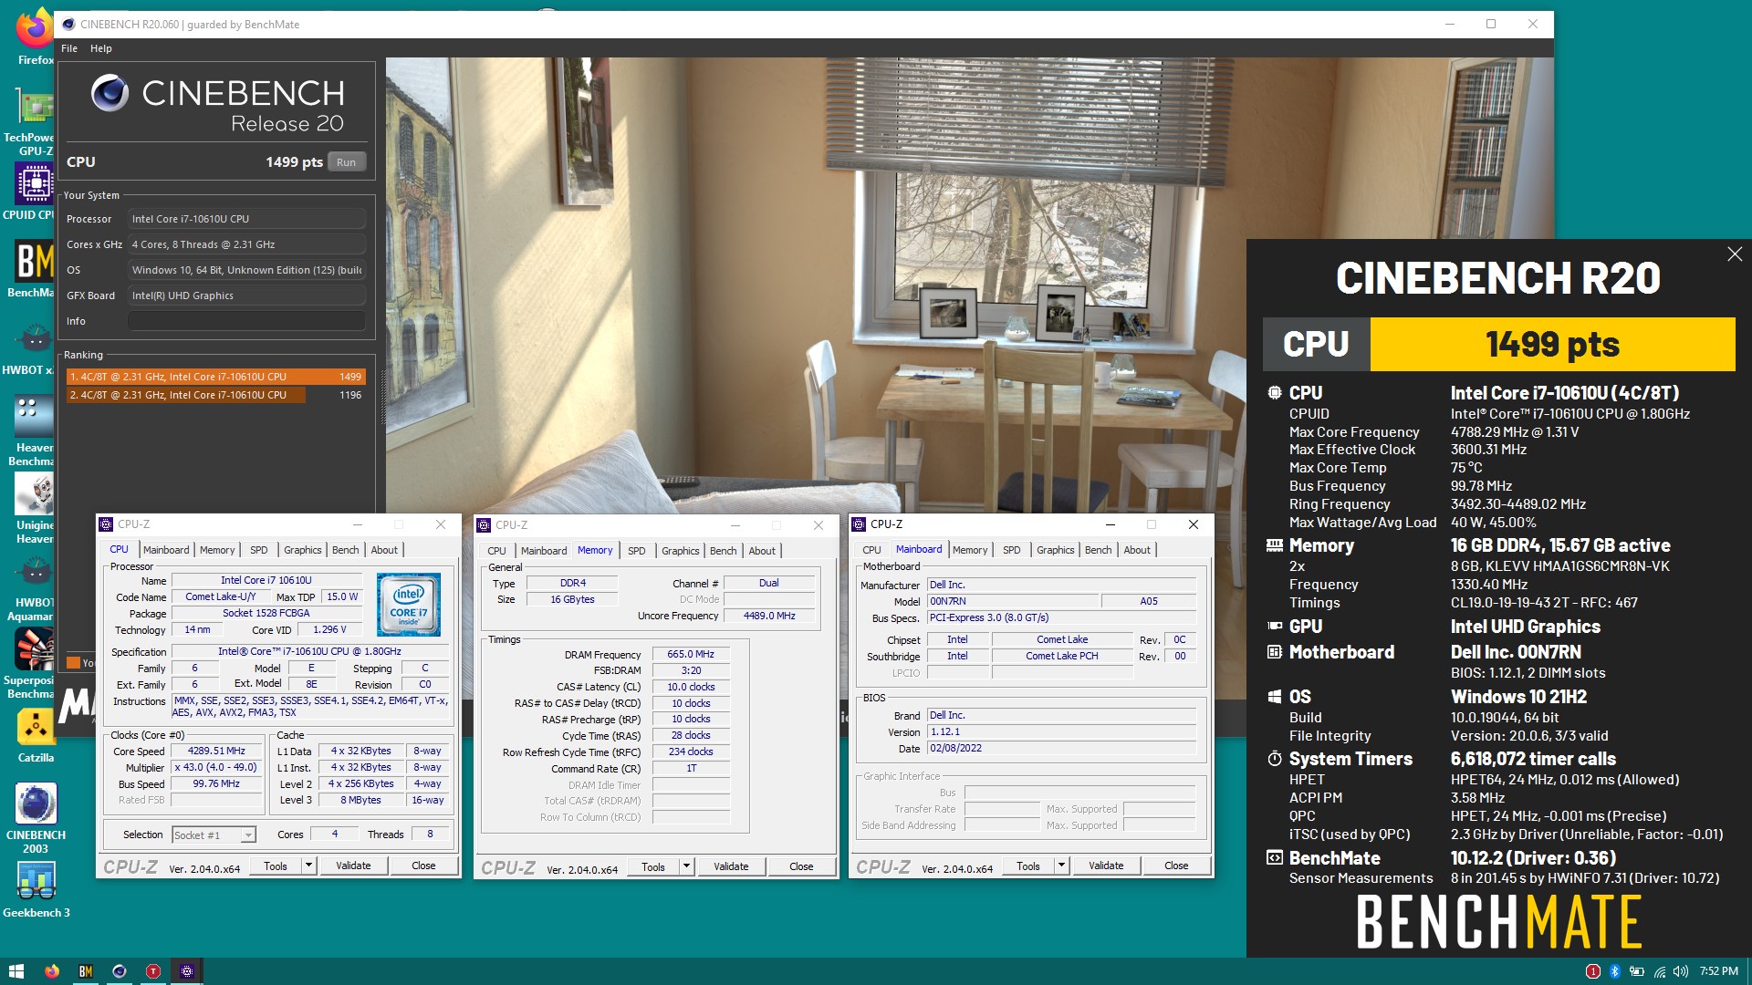Image resolution: width=1752 pixels, height=985 pixels.
Task: Switch to SPD tab in middle CPU-Z
Action: coord(636,551)
